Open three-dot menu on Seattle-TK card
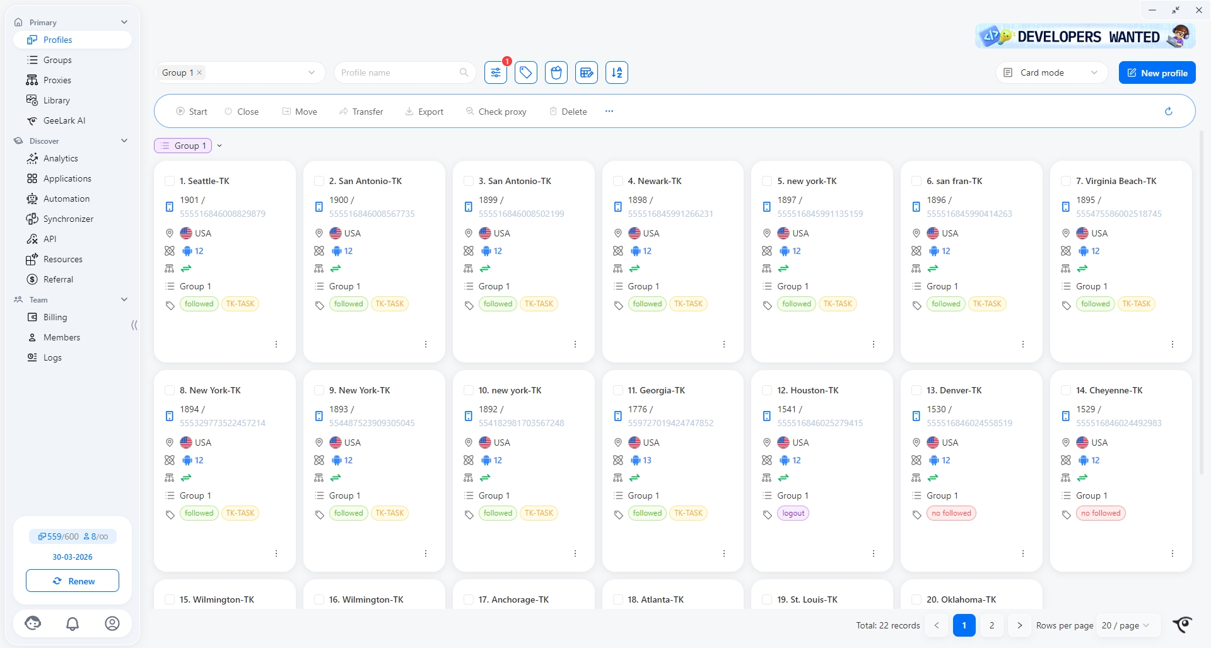Screen dimensions: 1211x648 276,344
